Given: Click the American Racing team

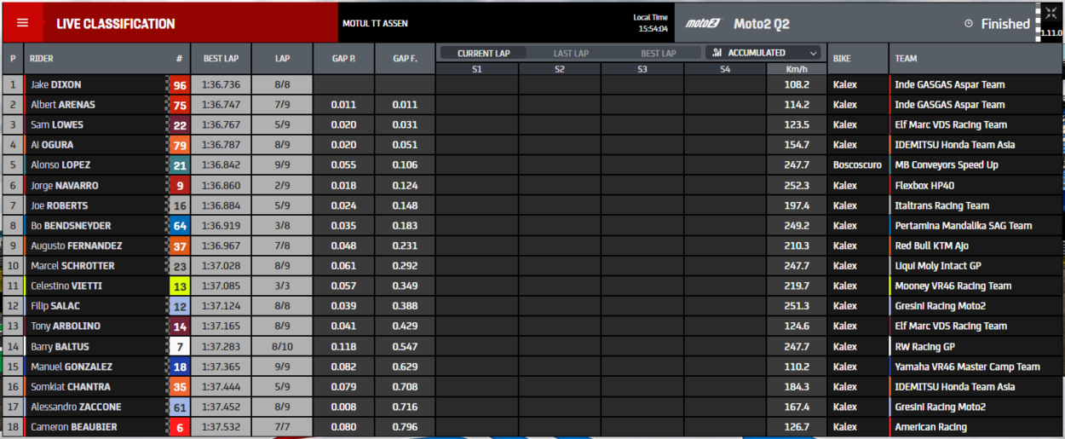Looking at the screenshot, I should click(930, 427).
